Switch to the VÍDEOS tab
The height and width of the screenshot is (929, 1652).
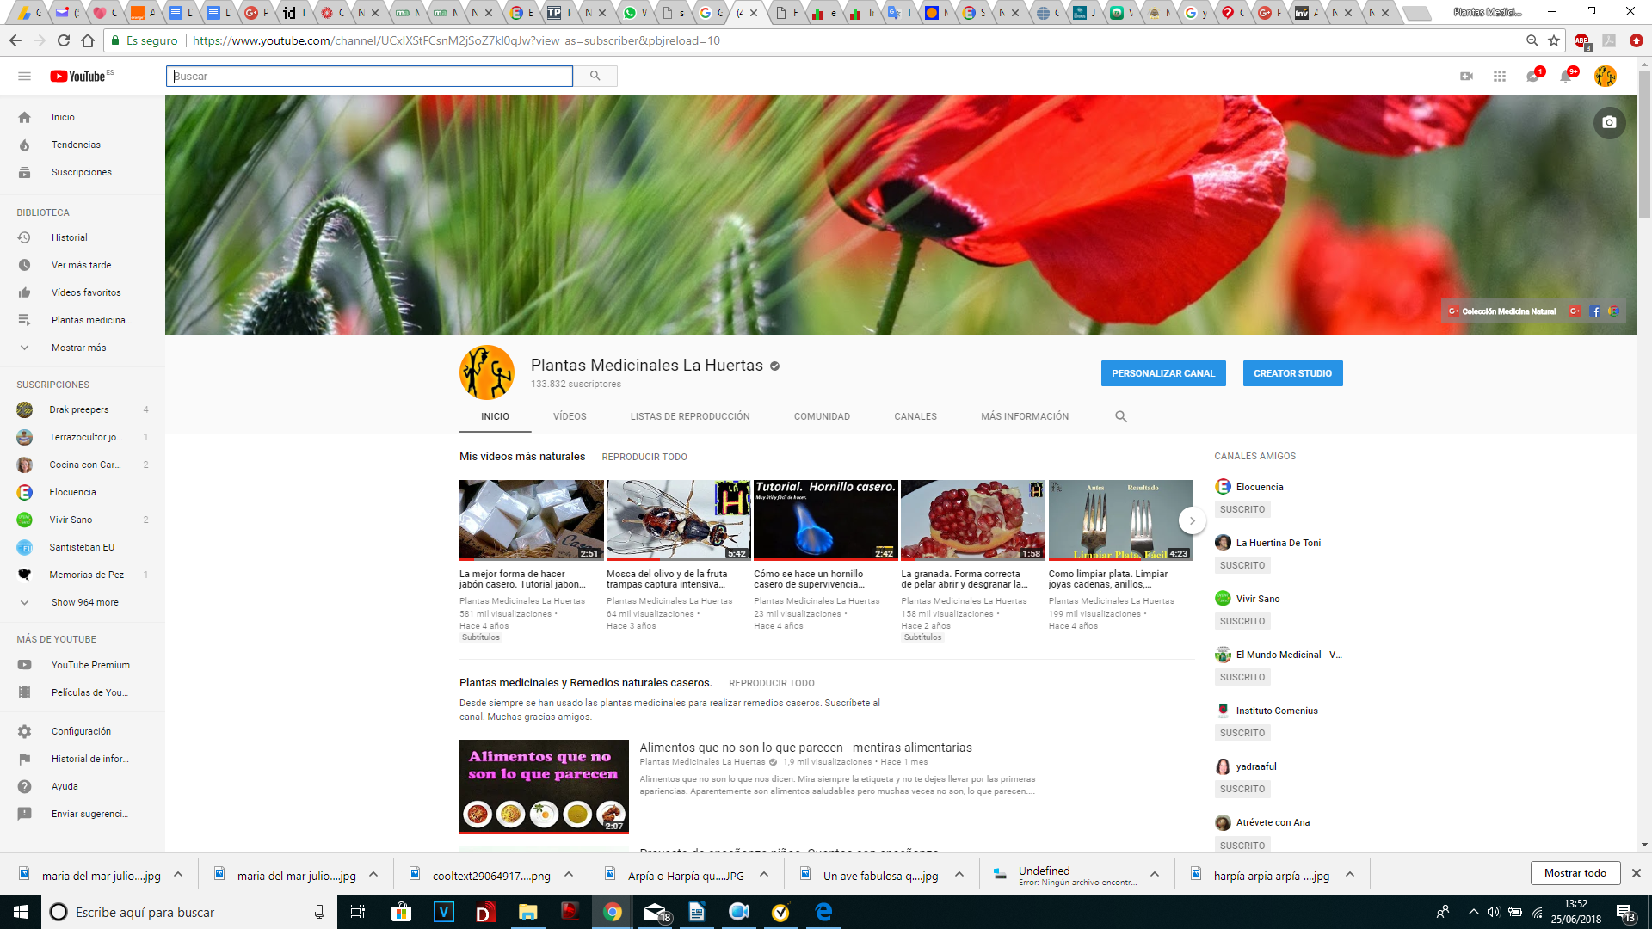[570, 416]
